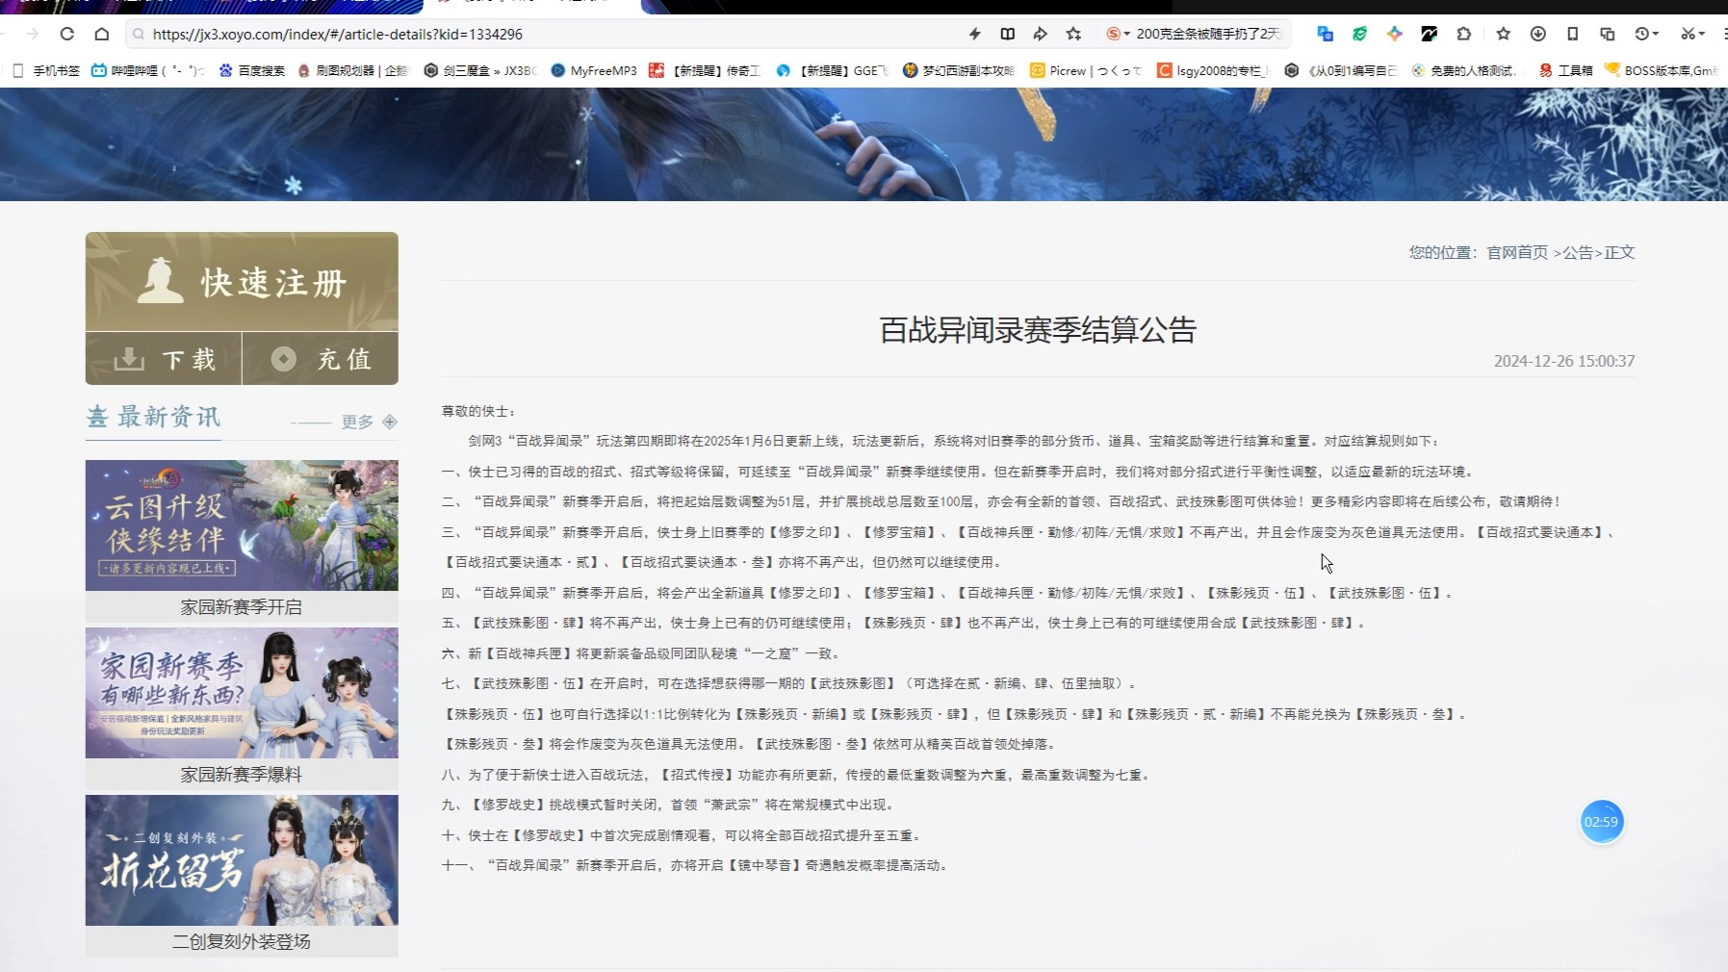
Task: Bookmark this page with the star-plus icon
Action: pyautogui.click(x=1073, y=34)
